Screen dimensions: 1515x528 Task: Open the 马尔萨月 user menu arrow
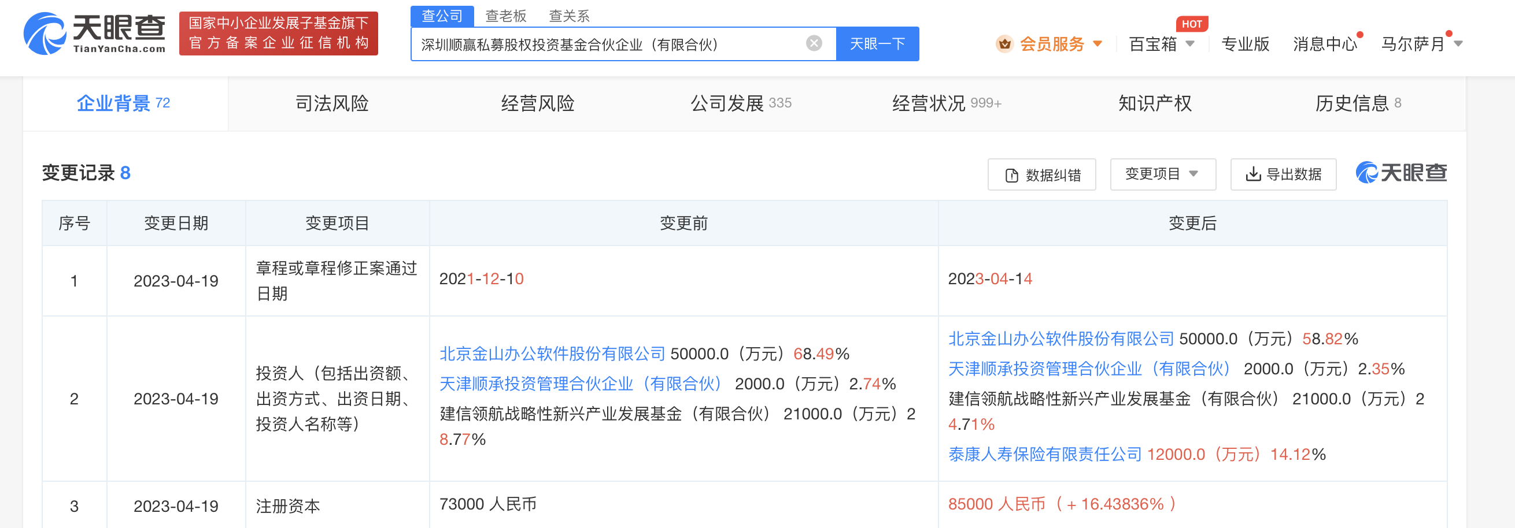(1458, 43)
